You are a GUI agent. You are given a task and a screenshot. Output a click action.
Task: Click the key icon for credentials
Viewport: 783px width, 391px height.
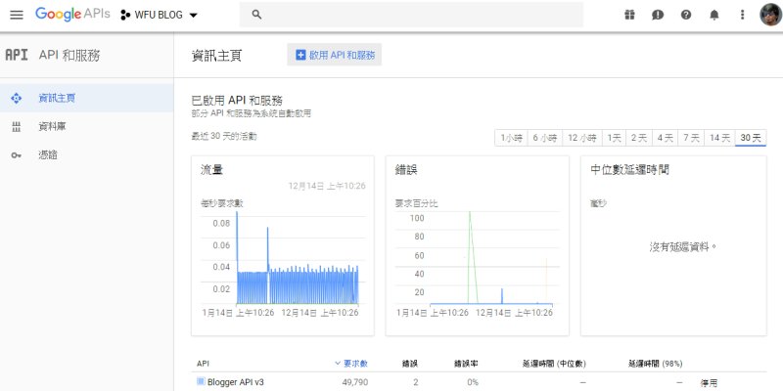pos(16,155)
